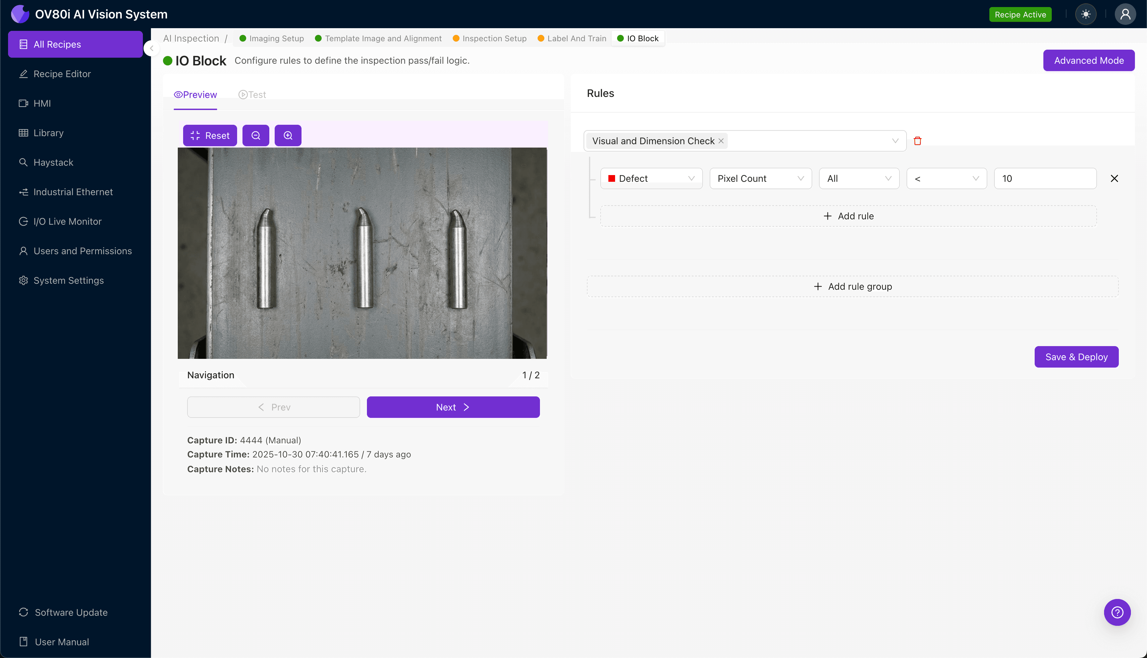
Task: Open the Industrial Ethernet settings
Action: [73, 191]
